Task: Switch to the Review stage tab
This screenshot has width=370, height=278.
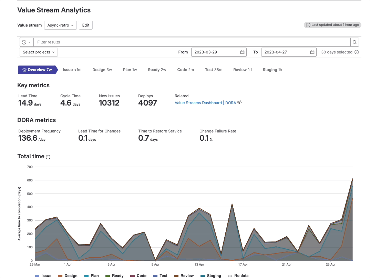Action: [x=242, y=70]
